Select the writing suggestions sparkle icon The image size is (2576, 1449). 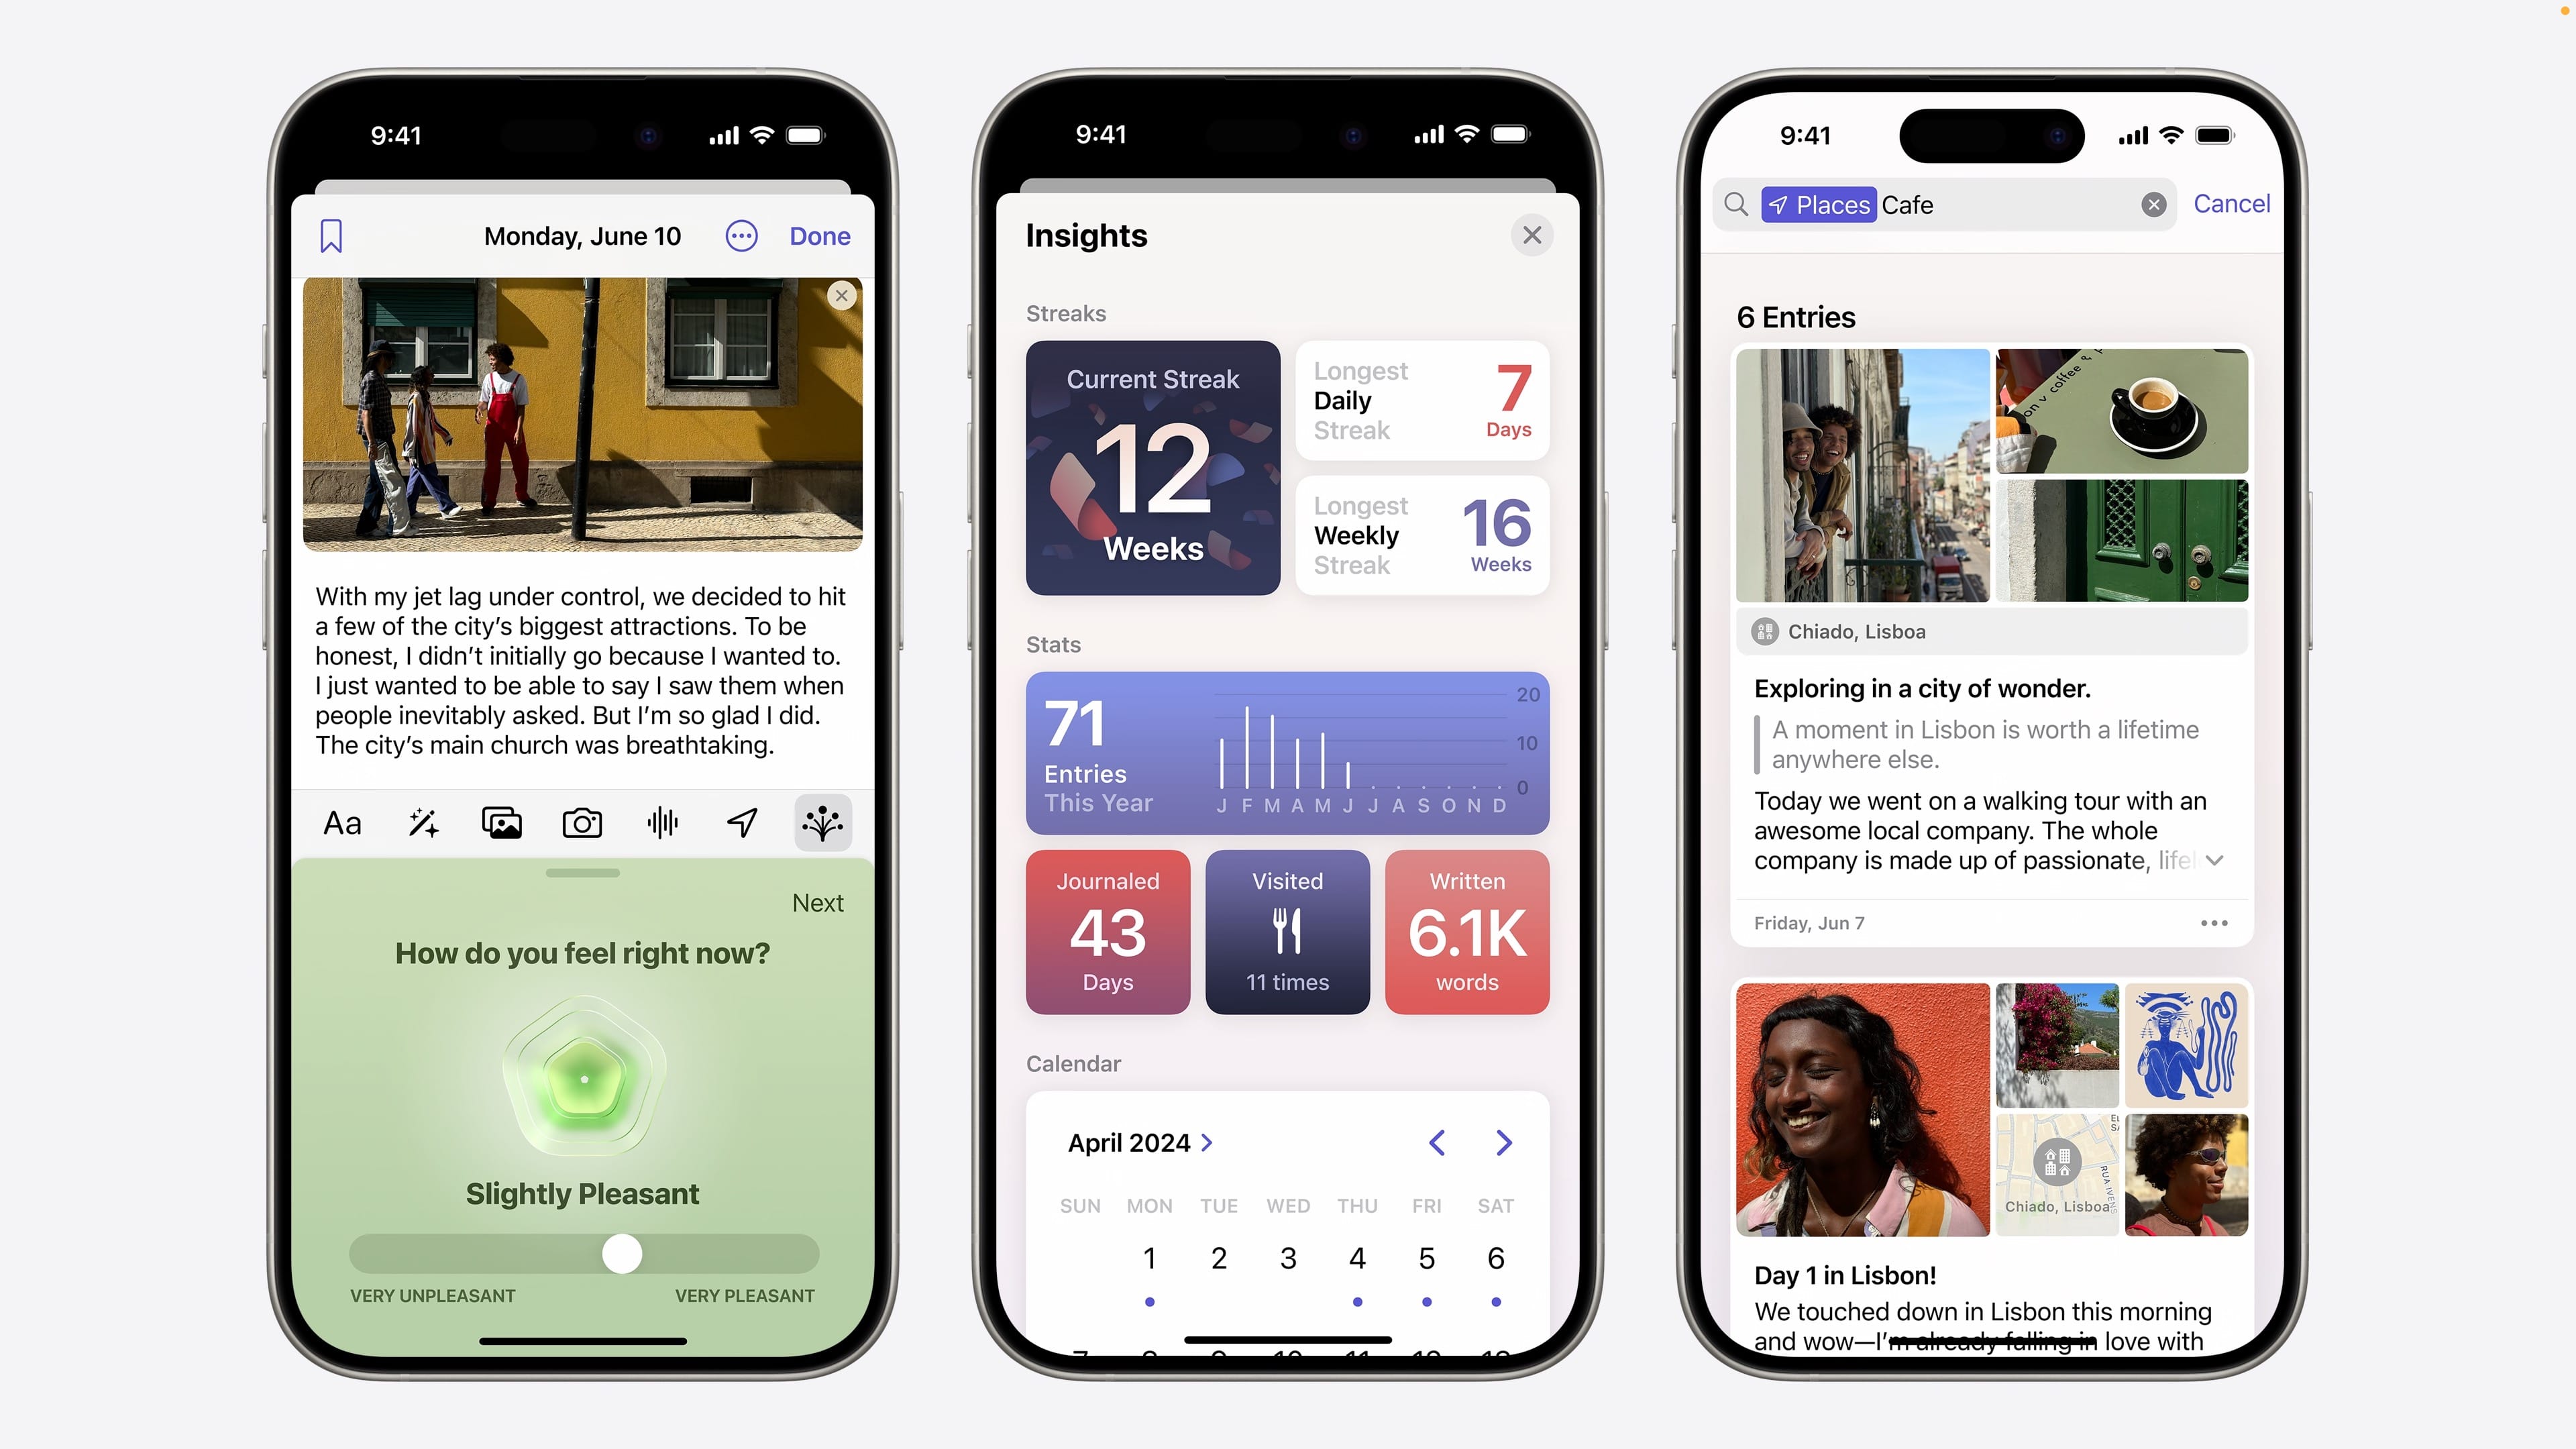click(425, 822)
